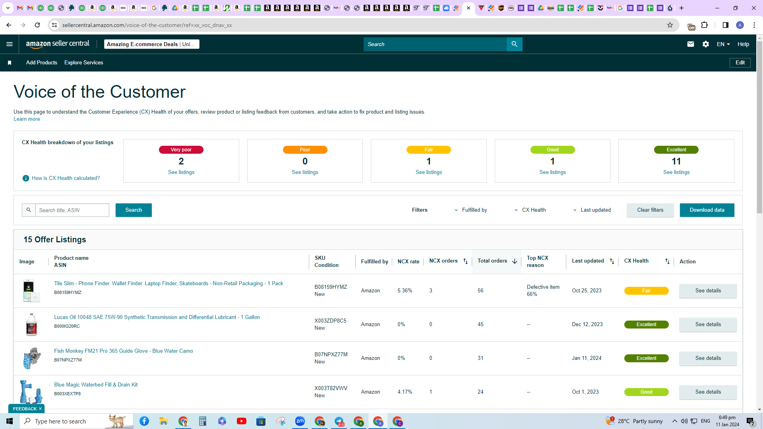This screenshot has height=429, width=763.
Task: See listings under Good
Action: pyautogui.click(x=552, y=172)
